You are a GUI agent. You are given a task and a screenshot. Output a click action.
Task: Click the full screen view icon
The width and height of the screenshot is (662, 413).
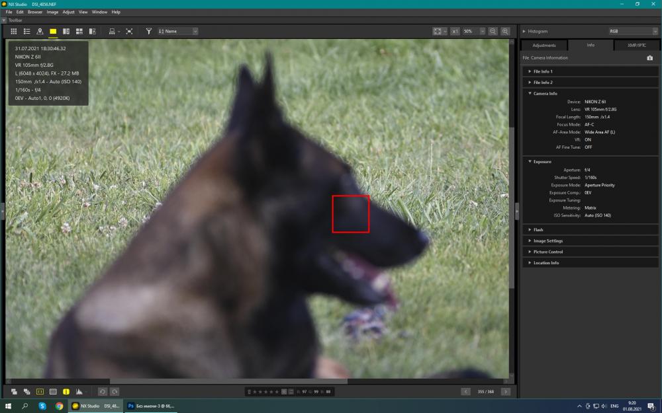tap(129, 31)
